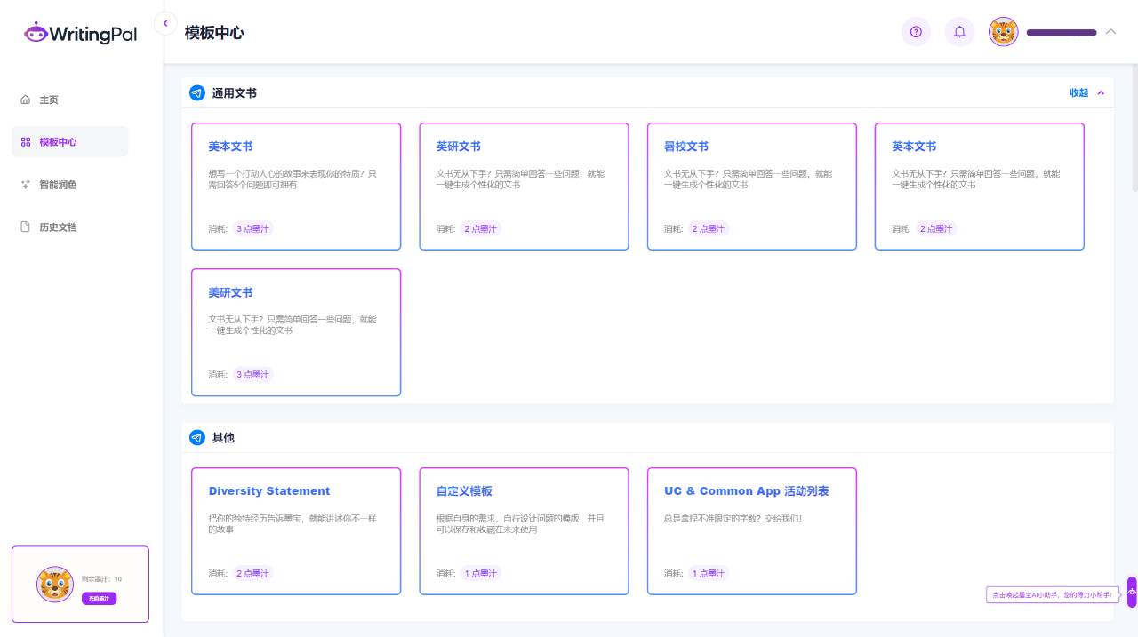Screen dimensions: 1138x637
Task: Click the home icon beside 主页
Action: 27,100
